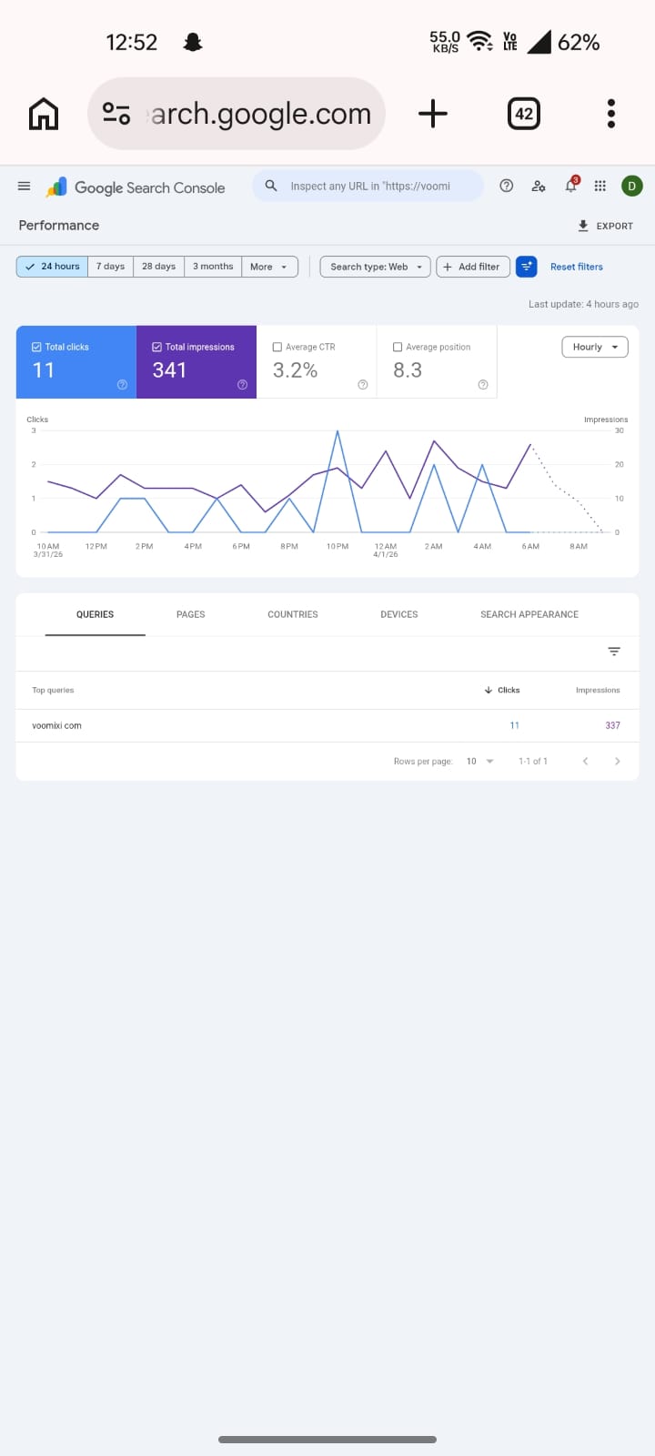655x1456 pixels.
Task: Tap the Snapchat notification icon in status bar
Action: tap(193, 43)
